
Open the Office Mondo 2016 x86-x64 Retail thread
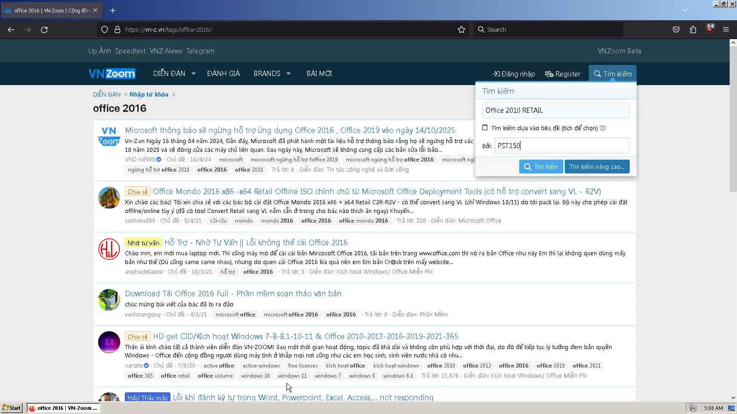coord(377,191)
